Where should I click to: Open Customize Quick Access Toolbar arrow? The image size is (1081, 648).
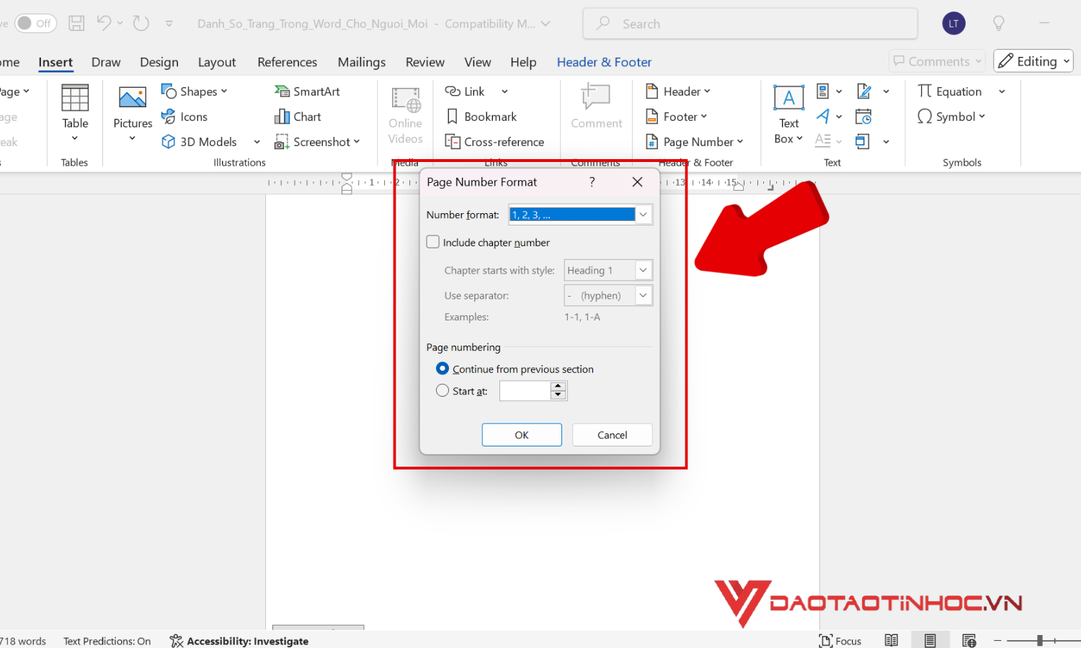(169, 24)
